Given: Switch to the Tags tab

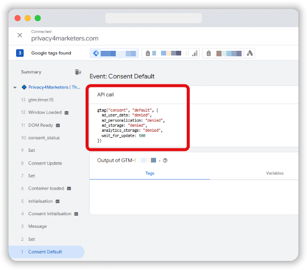Looking at the screenshot, I should (150, 173).
